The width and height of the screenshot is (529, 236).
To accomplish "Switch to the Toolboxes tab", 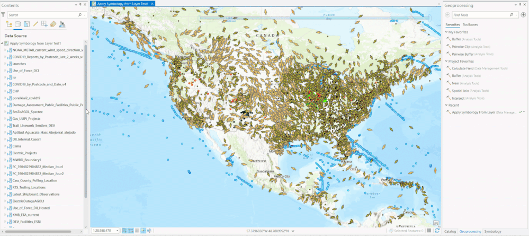I will [x=470, y=24].
